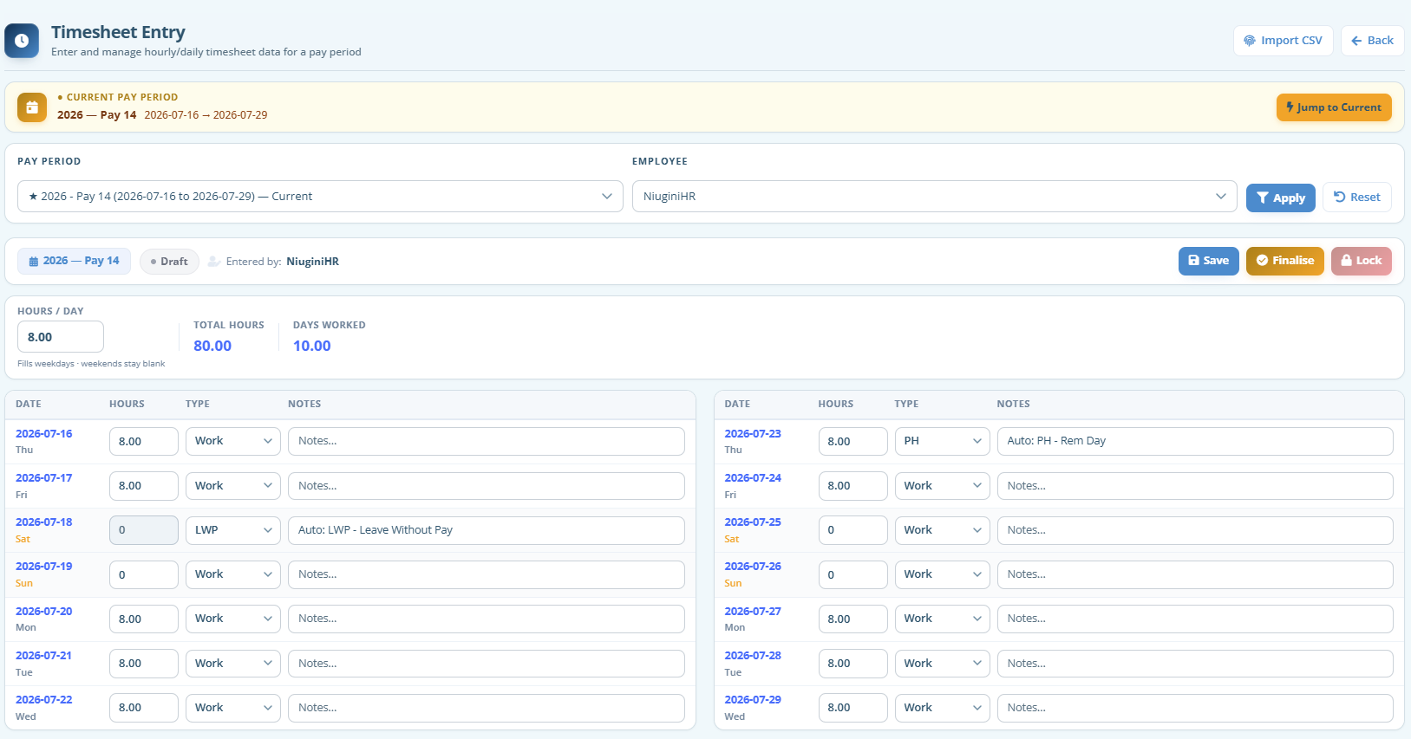Click the date 2026-07-26

point(753,567)
